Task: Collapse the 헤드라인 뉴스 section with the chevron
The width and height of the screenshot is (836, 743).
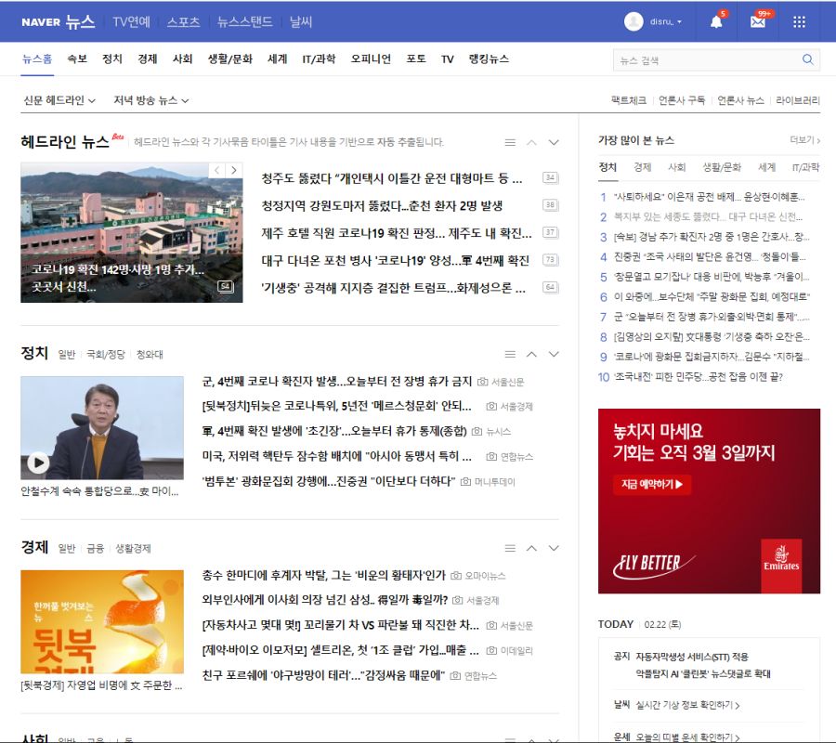Action: (531, 142)
